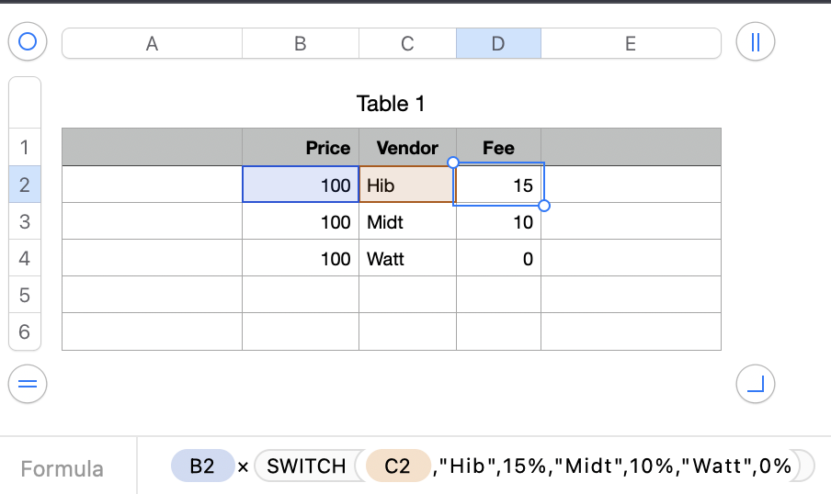Select the Fee header cell
Viewport: 831px width, 494px height.
pos(498,148)
